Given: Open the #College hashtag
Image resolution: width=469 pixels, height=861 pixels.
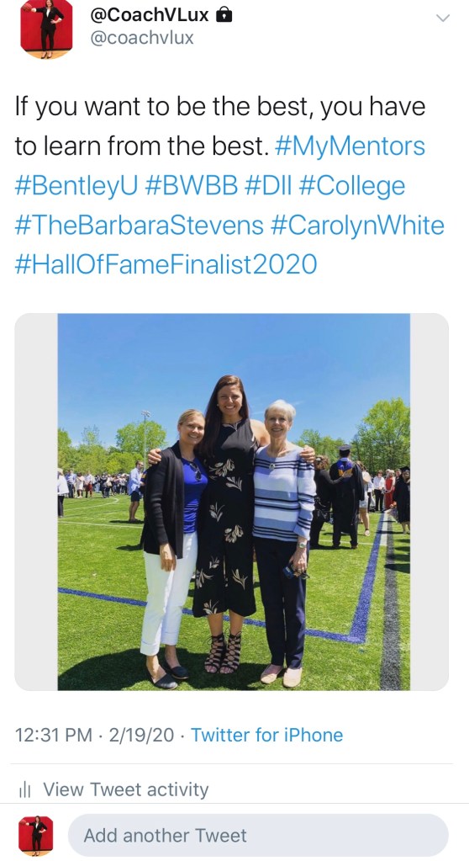Looking at the screenshot, I should [x=352, y=187].
